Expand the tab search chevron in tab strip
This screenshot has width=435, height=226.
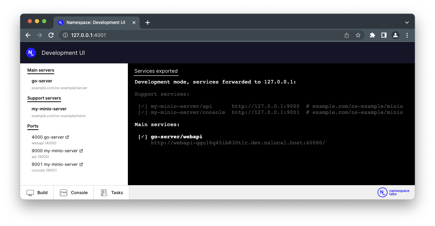point(407,23)
